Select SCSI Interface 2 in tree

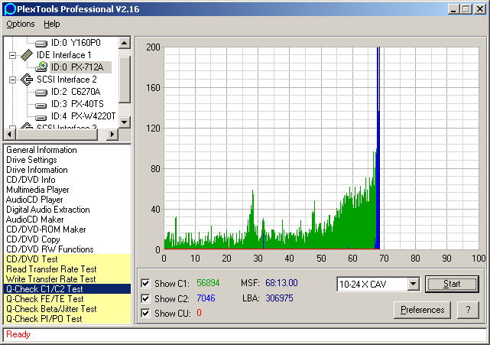coord(67,80)
